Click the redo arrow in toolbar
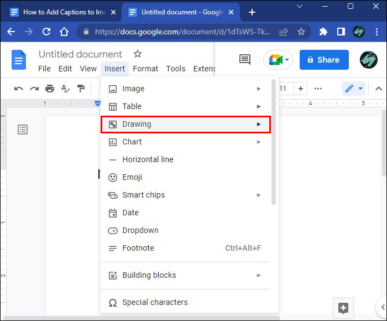The height and width of the screenshot is (321, 387). tap(34, 89)
